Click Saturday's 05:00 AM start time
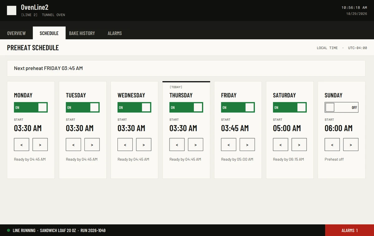Viewport: 374px width, 236px height. (x=287, y=128)
